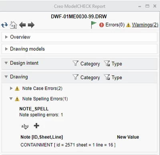Click the green flag icon
This screenshot has width=160, height=155.
click(93, 25)
